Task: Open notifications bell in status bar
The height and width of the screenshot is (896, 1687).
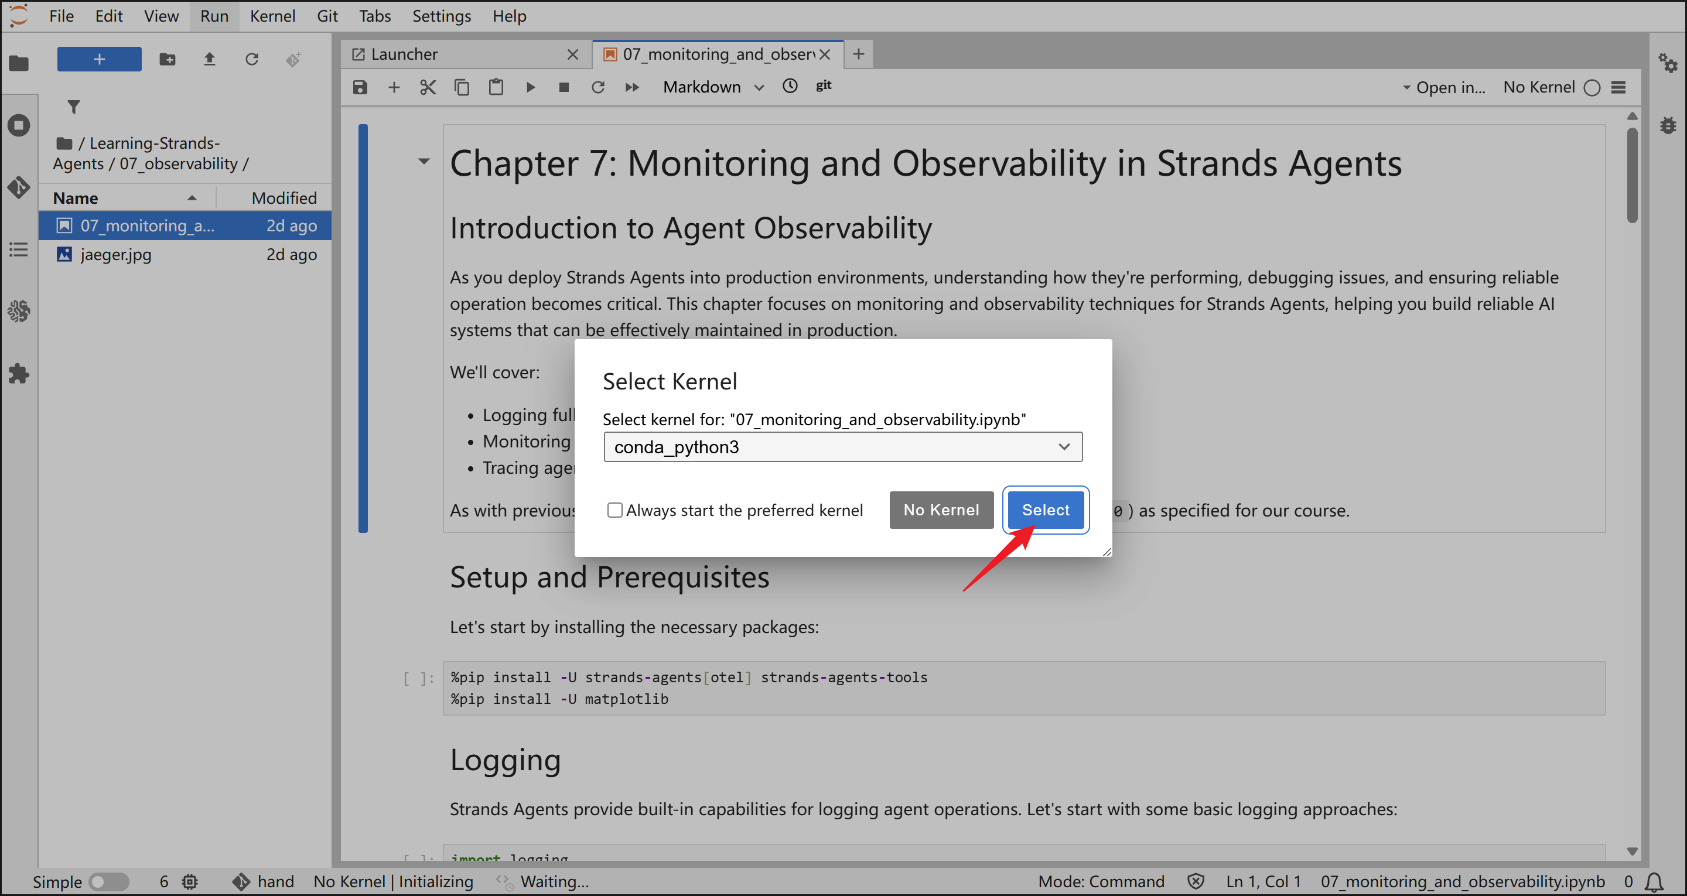Action: tap(1654, 881)
